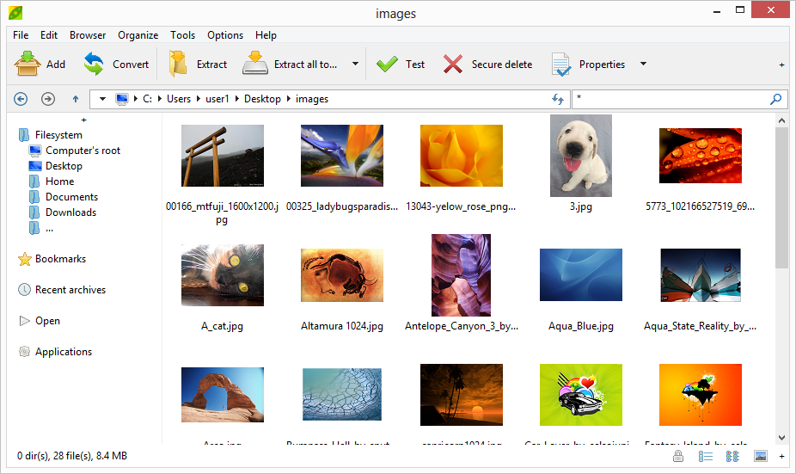The height and width of the screenshot is (474, 796).
Task: Click the search magnifier icon
Action: pos(775,99)
